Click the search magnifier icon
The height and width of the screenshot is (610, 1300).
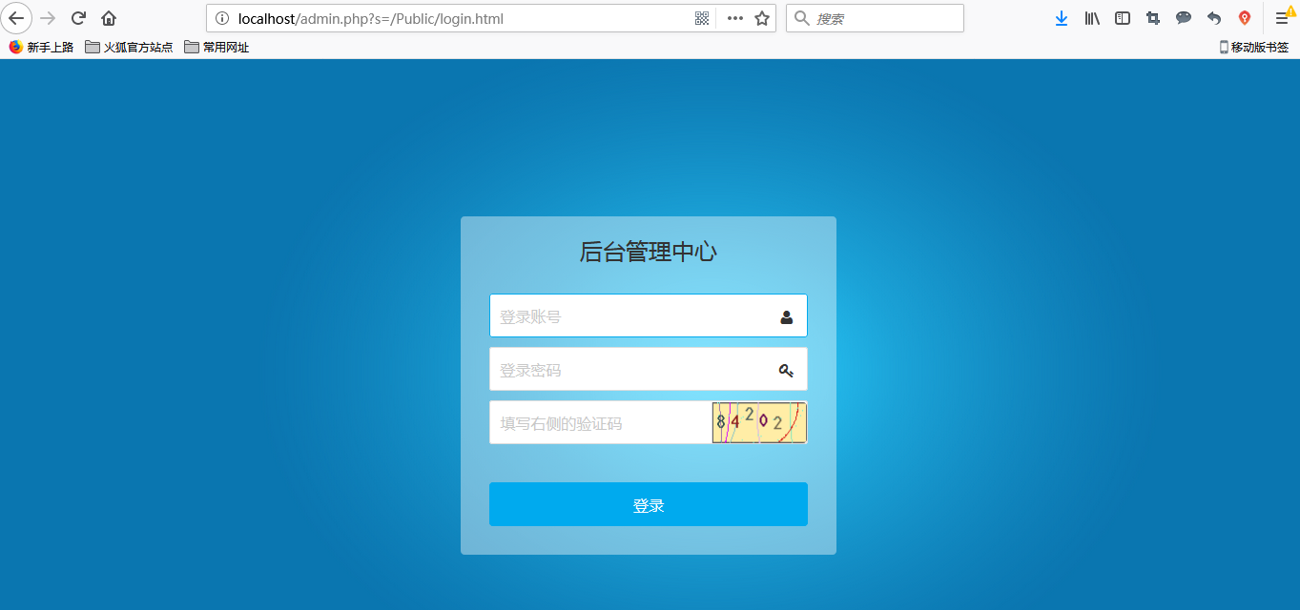801,18
